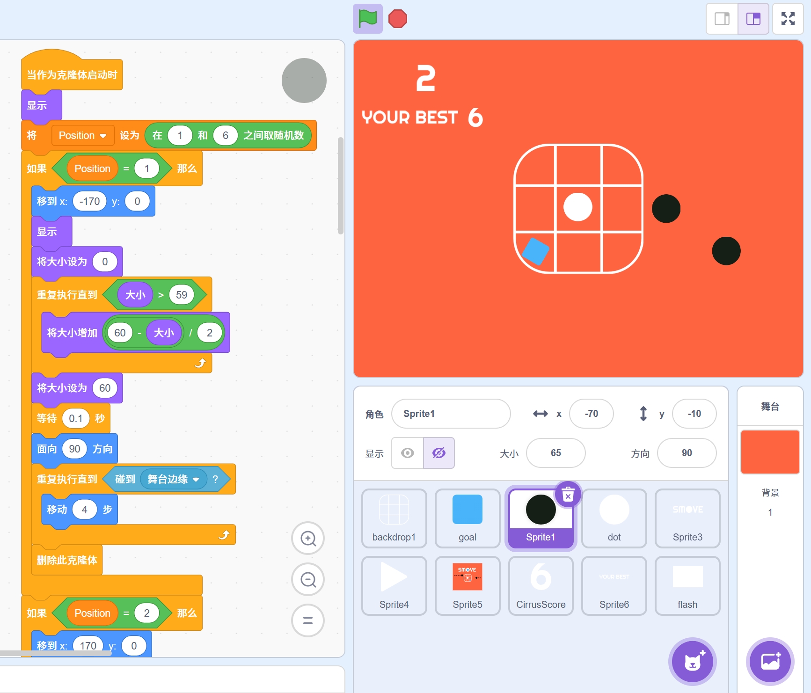
Task: Hide the sprite with crossed-eye toggle
Action: [438, 453]
